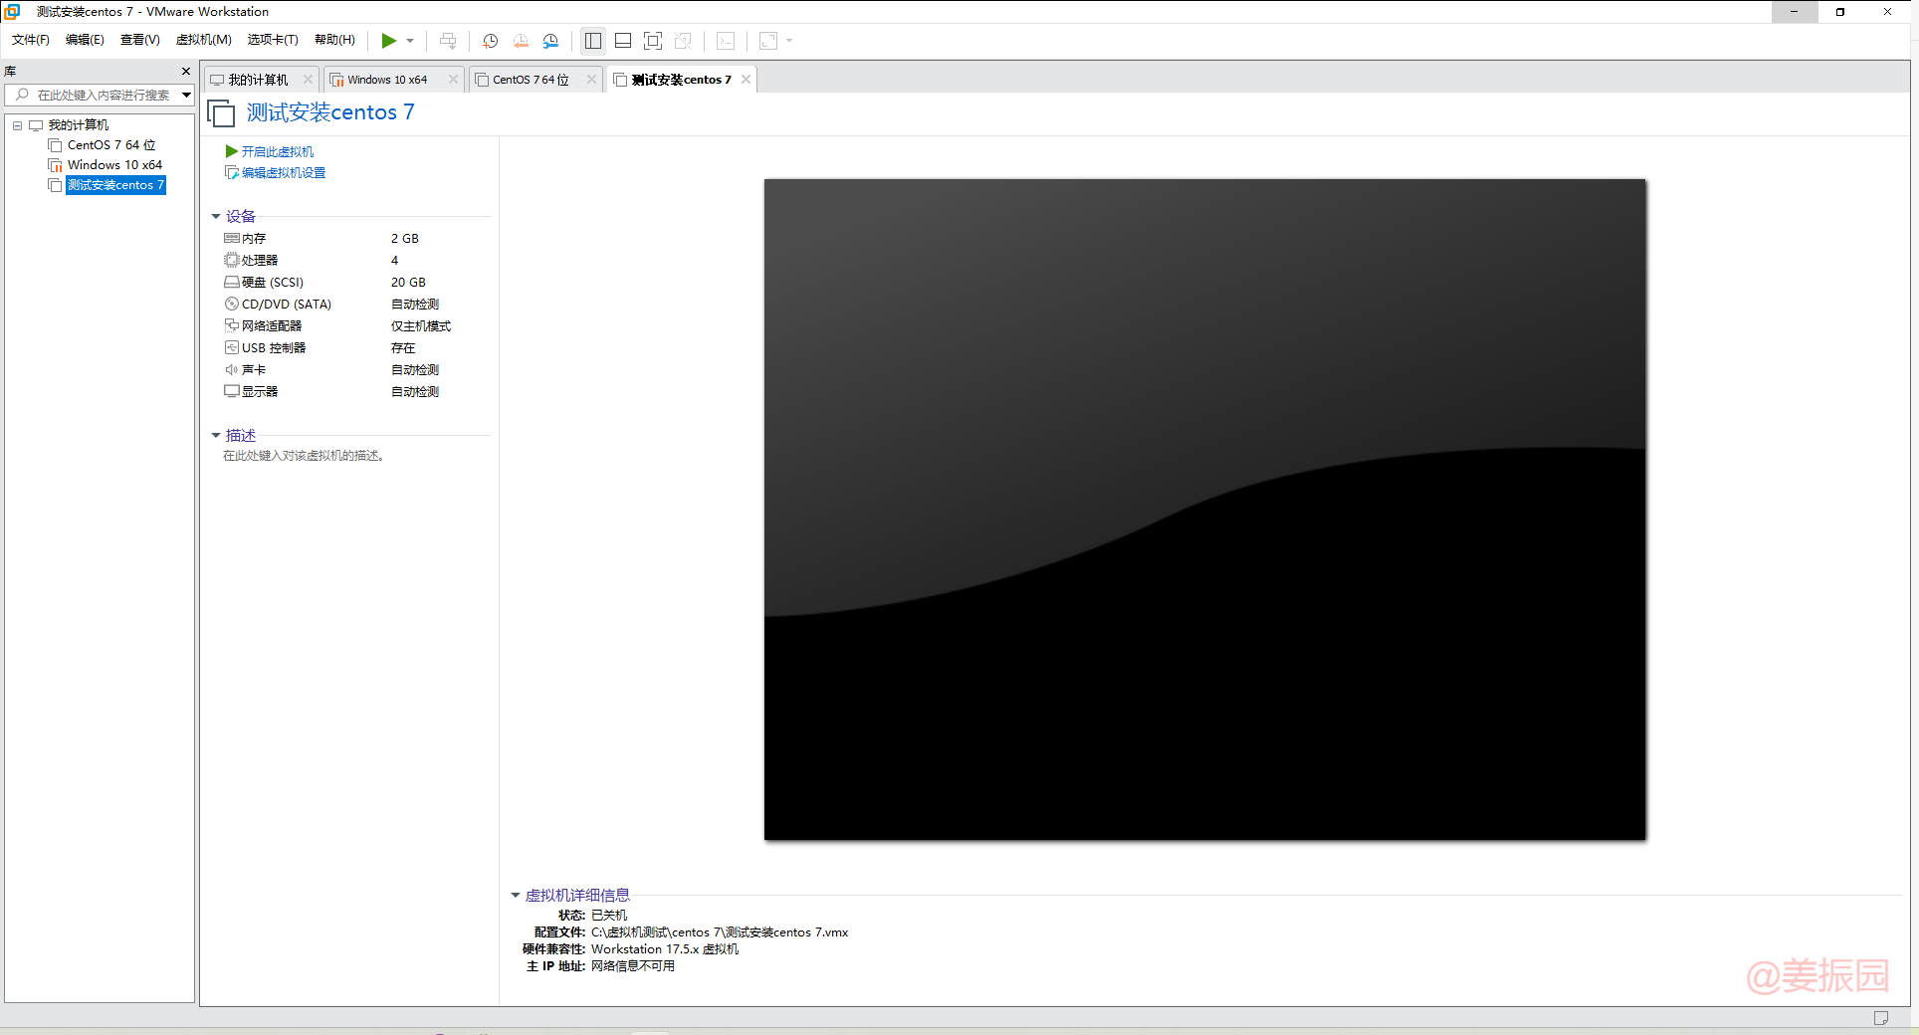Image resolution: width=1919 pixels, height=1035 pixels.
Task: Click the CPU icon beside 处理器
Action: point(232,260)
